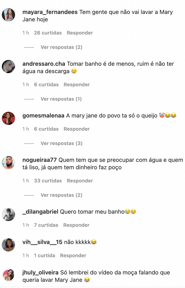Open mayara_fernandees profile picture
The image size is (185, 288).
(8, 15)
